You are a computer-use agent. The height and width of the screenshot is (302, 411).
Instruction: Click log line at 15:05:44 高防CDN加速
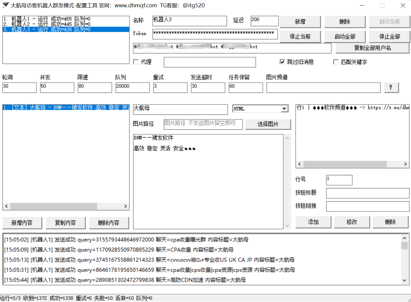125,280
